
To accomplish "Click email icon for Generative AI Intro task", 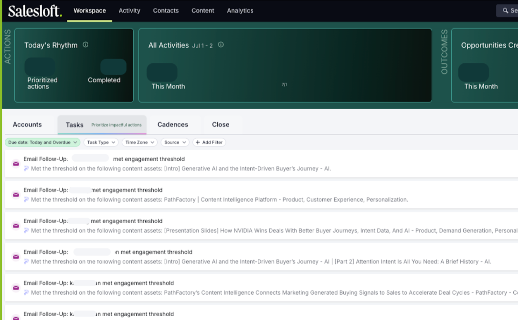I will pyautogui.click(x=16, y=164).
